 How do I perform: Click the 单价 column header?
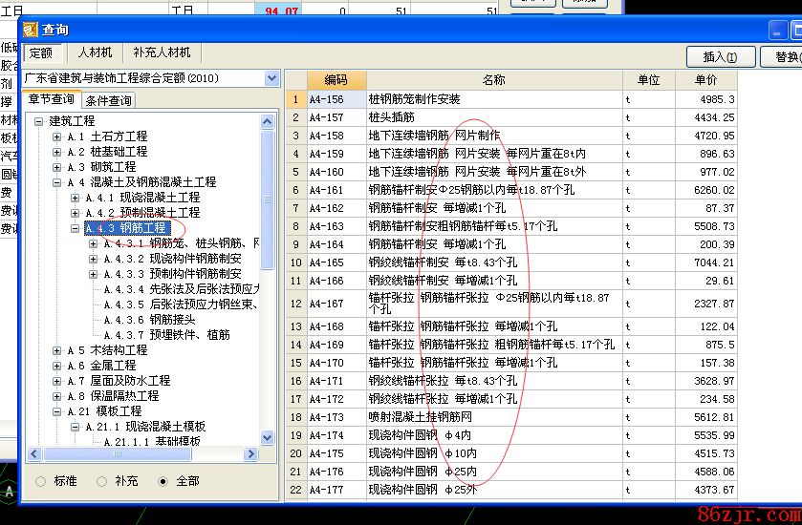[x=705, y=80]
